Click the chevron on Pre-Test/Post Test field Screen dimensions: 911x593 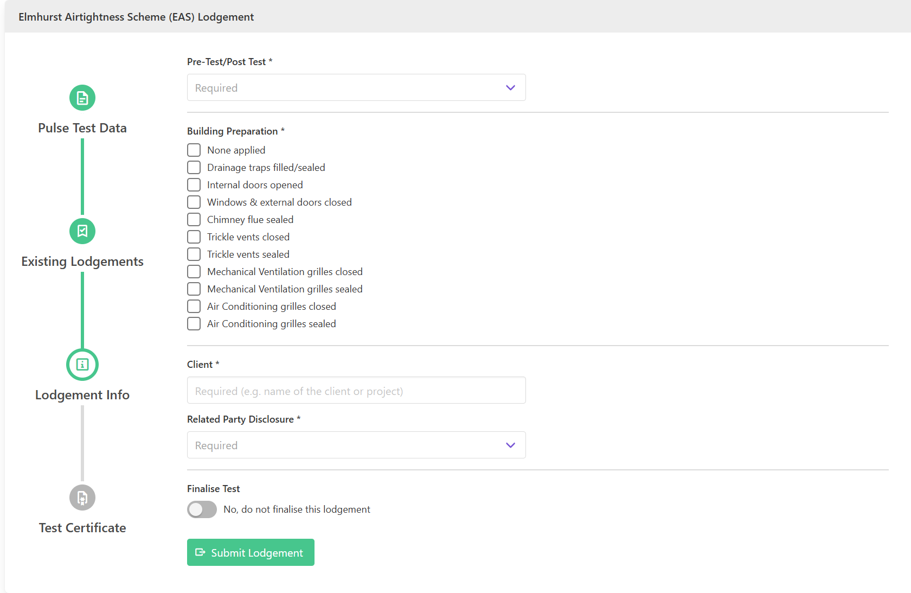pos(510,88)
